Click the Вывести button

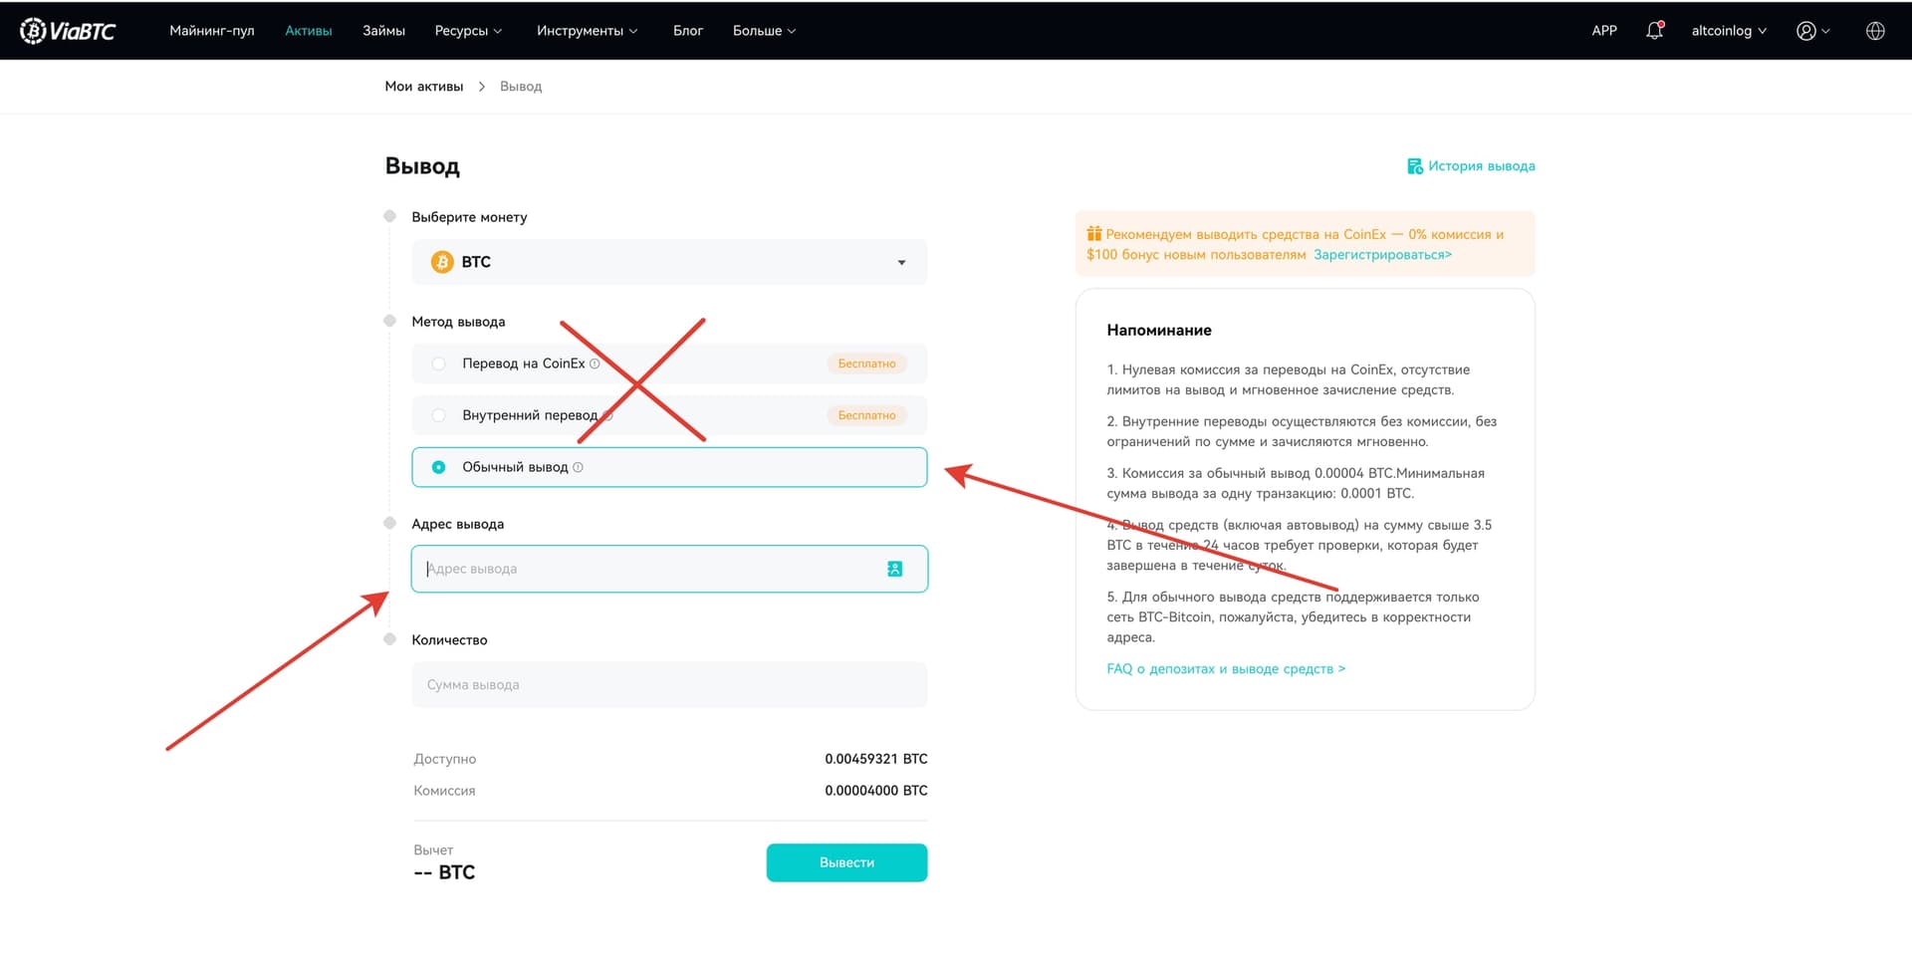(x=846, y=862)
